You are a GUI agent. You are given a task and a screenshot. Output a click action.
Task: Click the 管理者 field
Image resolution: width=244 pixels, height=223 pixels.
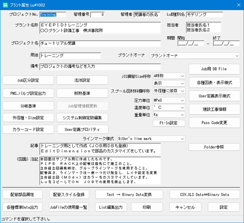tap(147, 14)
